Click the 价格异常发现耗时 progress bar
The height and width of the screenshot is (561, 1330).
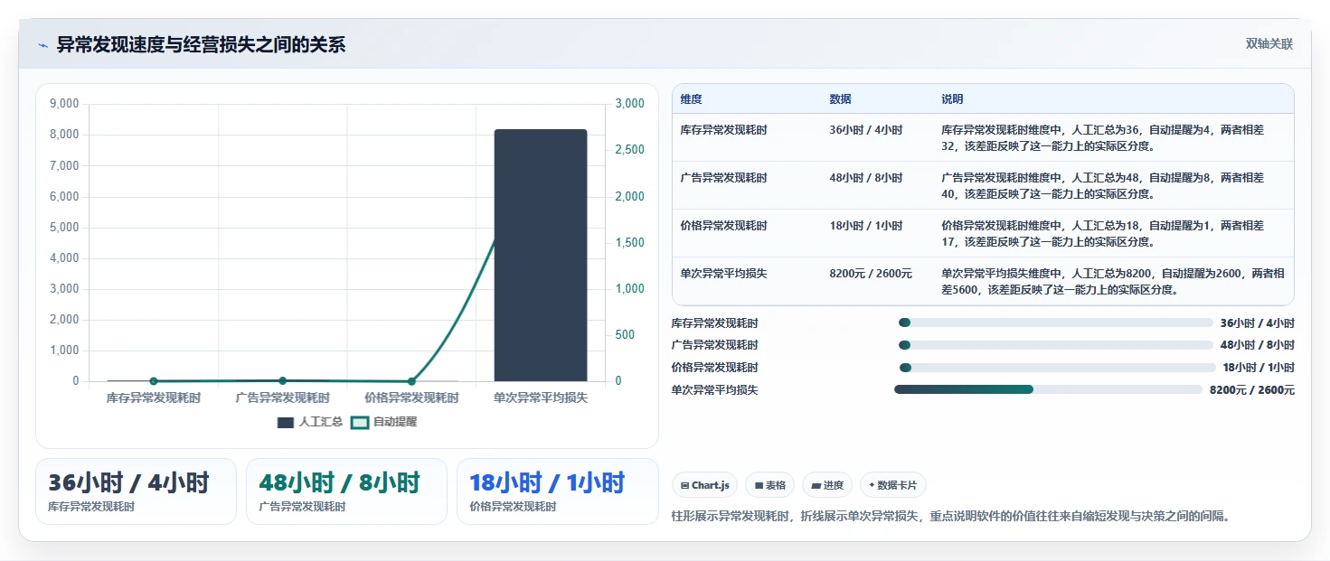click(1057, 368)
